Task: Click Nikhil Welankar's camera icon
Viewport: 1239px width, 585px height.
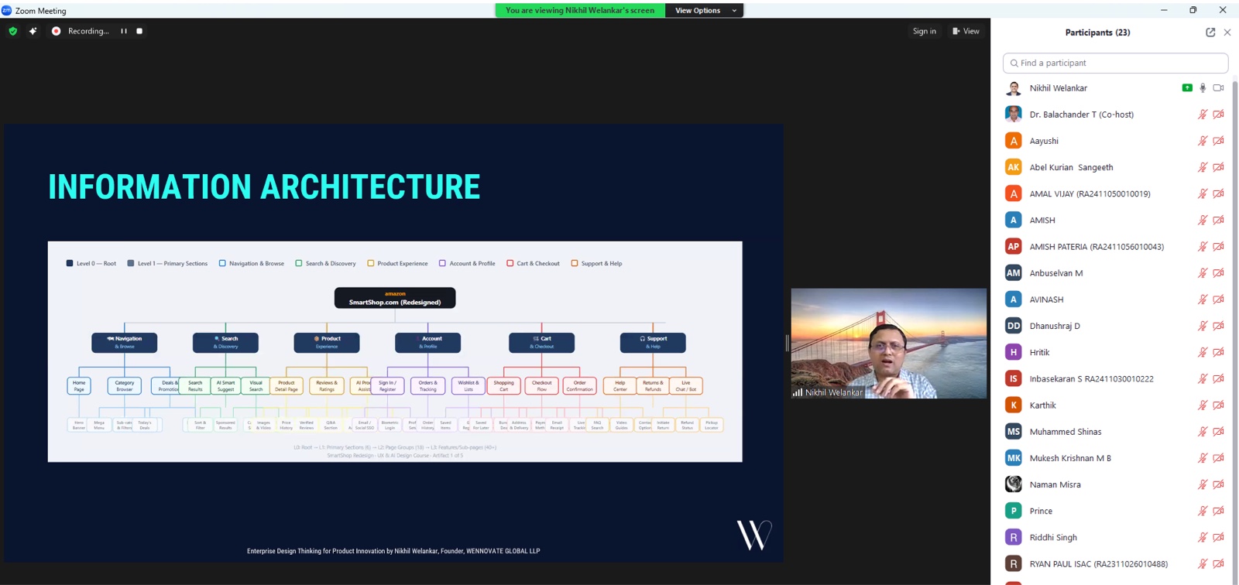Action: (1218, 88)
